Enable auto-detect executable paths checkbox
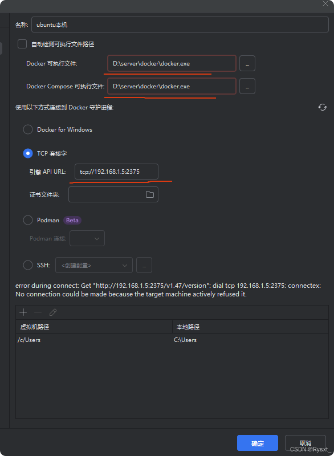Viewport: 334px width, 456px height. pyautogui.click(x=22, y=44)
